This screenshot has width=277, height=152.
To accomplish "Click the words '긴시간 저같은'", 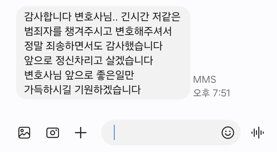I will coord(151,17).
